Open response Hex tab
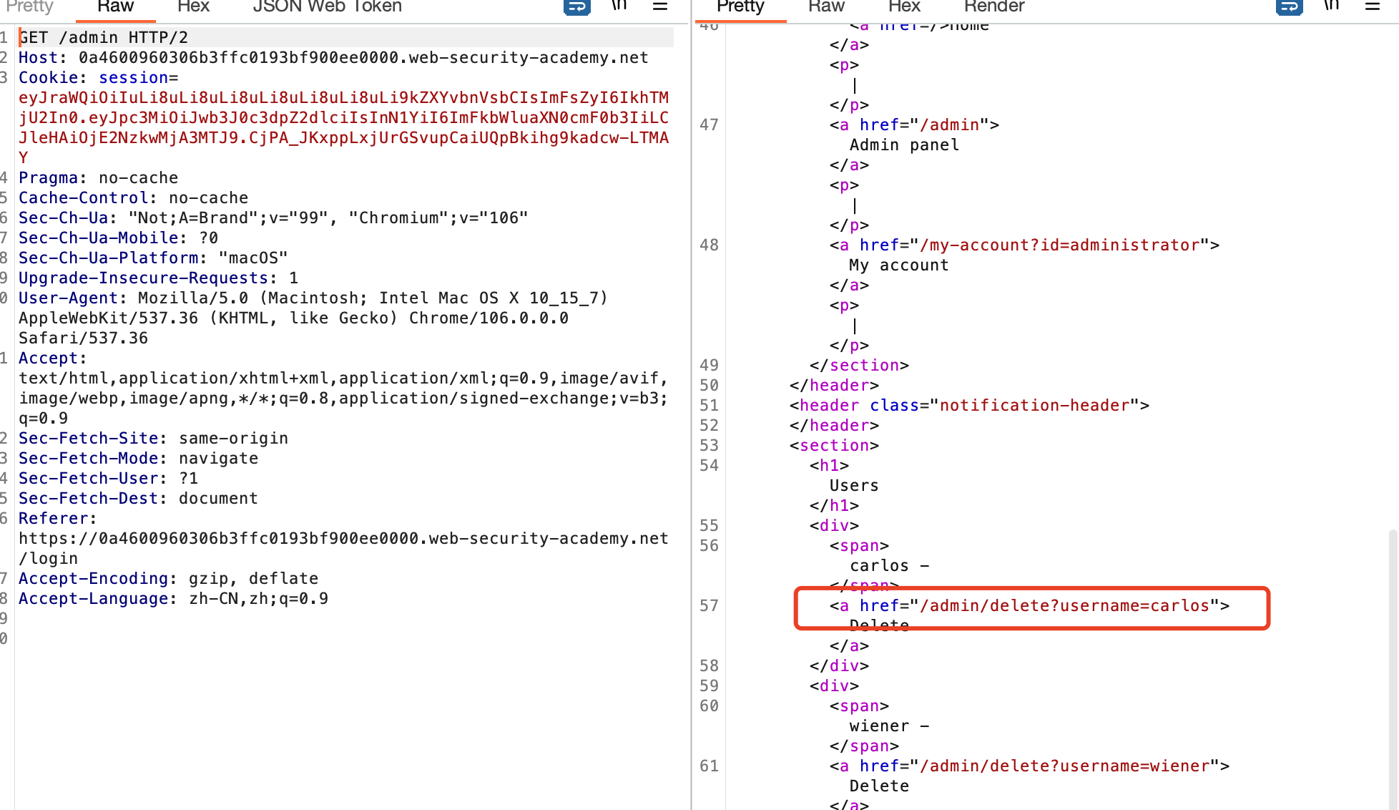The height and width of the screenshot is (810, 1399). tap(904, 6)
